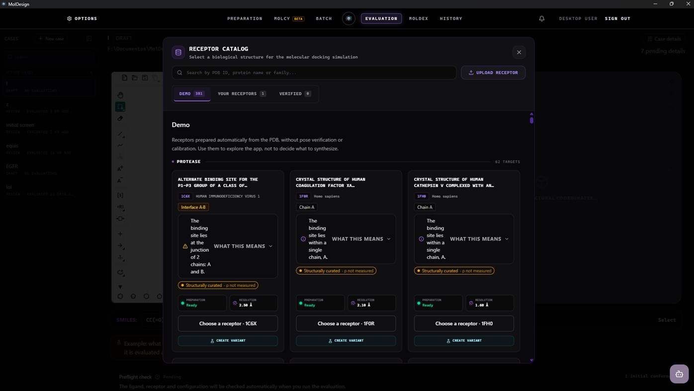Viewport: 694px width, 391px height.
Task: Click the catalog vertical scrollbar thumb
Action: click(x=531, y=119)
